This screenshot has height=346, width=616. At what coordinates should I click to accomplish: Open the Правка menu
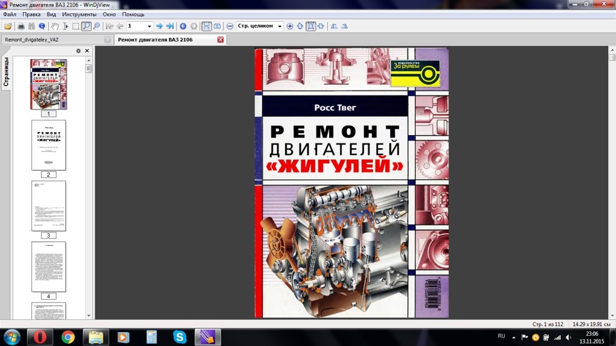[31, 14]
